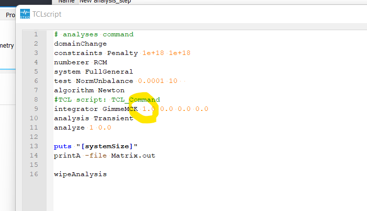
Task: Click 'integrator GimmeMCK' on line 9
Action: pos(96,109)
